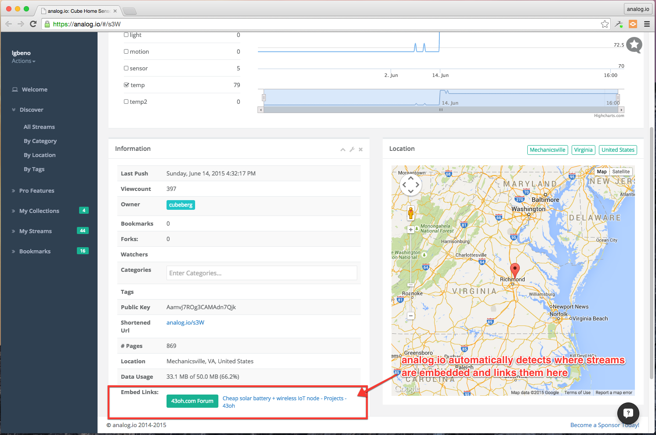The width and height of the screenshot is (656, 435).
Task: Click the cubeberg owner button
Action: tap(181, 205)
